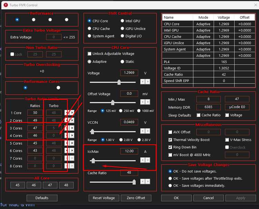Click IccMax value field 12.00
259x209 pixels.
point(129,151)
